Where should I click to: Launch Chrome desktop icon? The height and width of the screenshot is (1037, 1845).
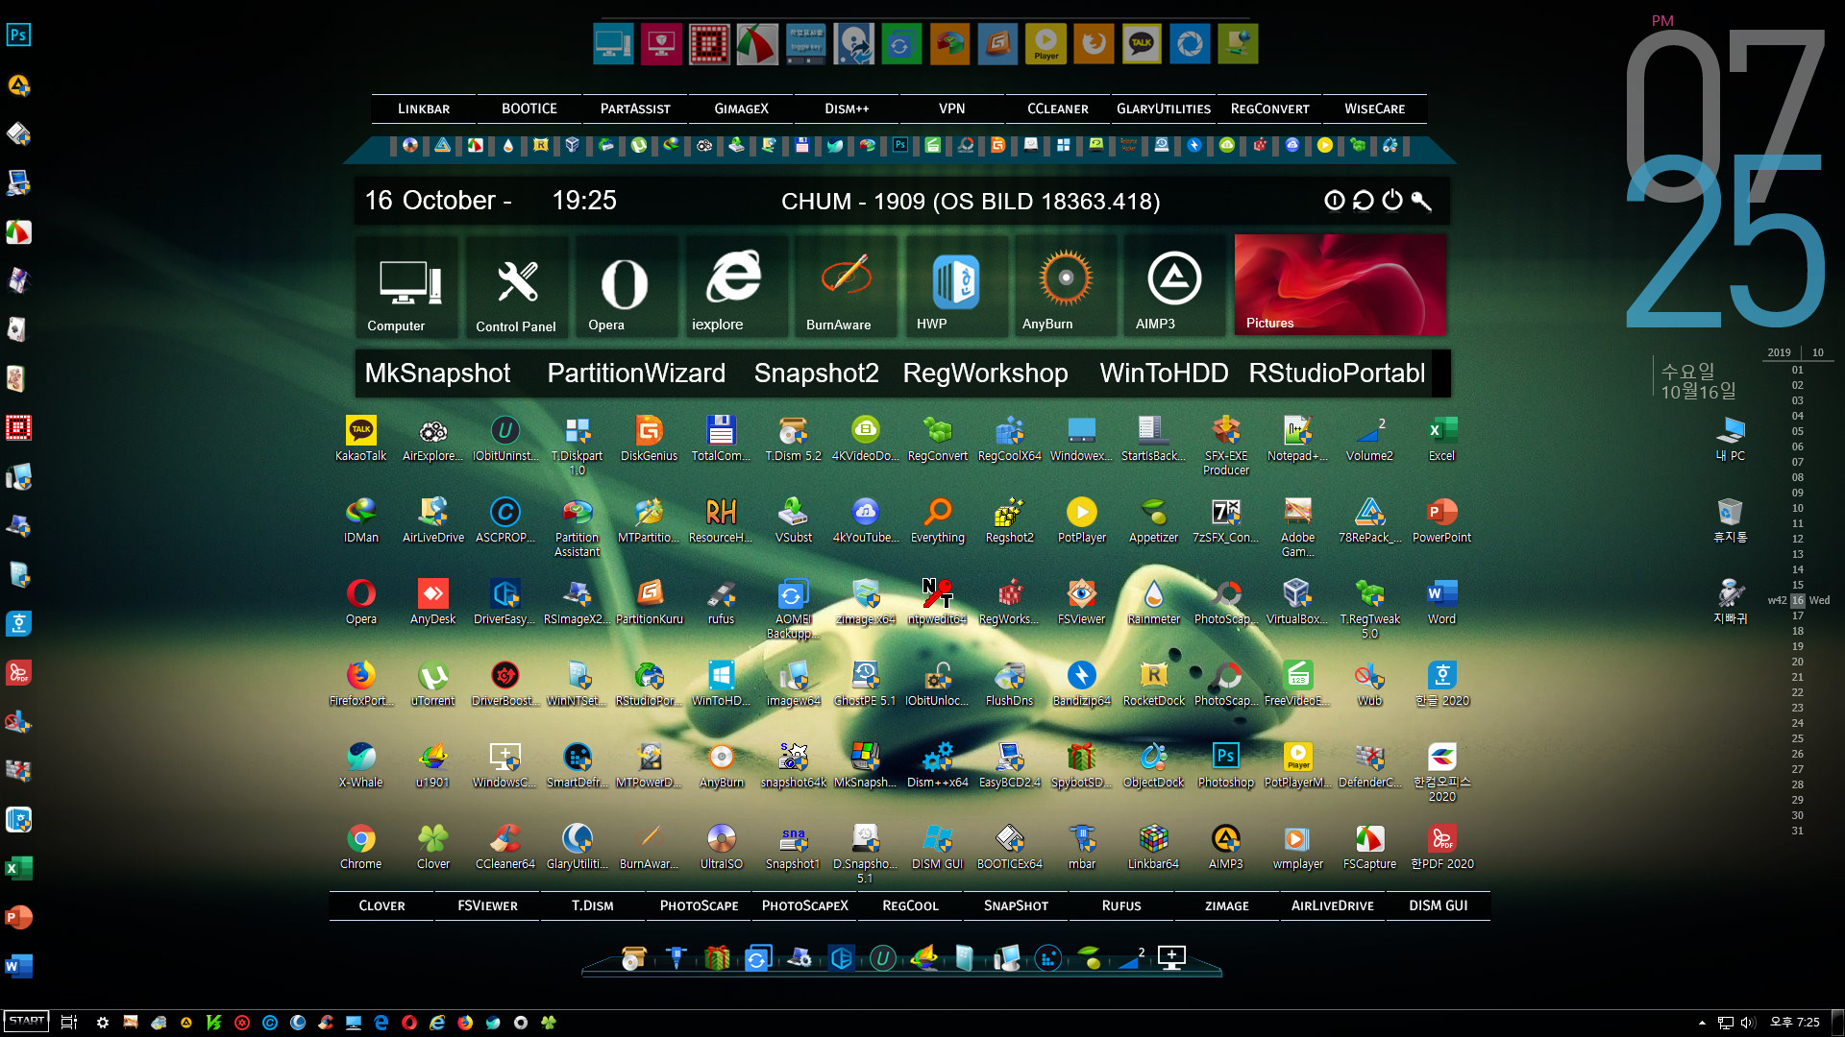click(360, 847)
